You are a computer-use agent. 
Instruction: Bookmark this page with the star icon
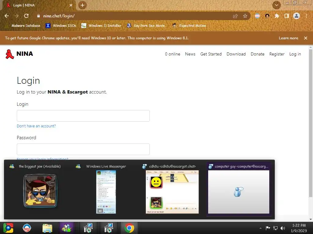[245, 16]
